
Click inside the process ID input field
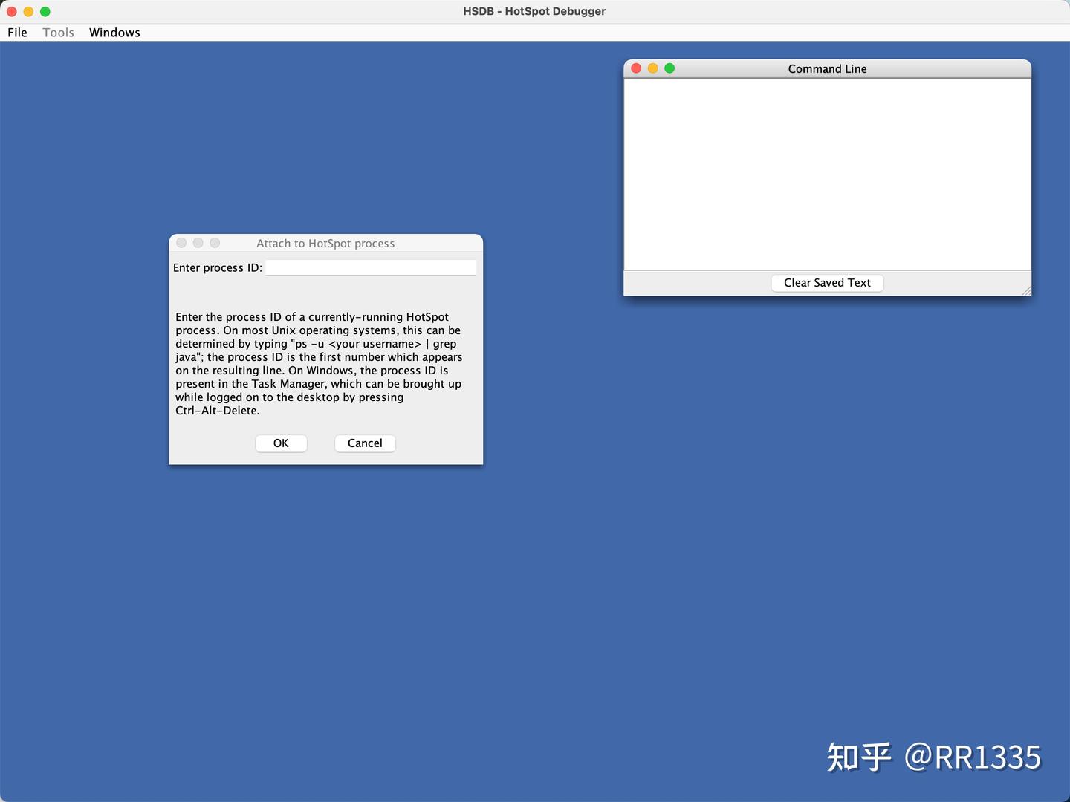click(x=370, y=267)
